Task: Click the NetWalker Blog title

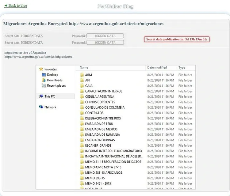Action: 115,6
